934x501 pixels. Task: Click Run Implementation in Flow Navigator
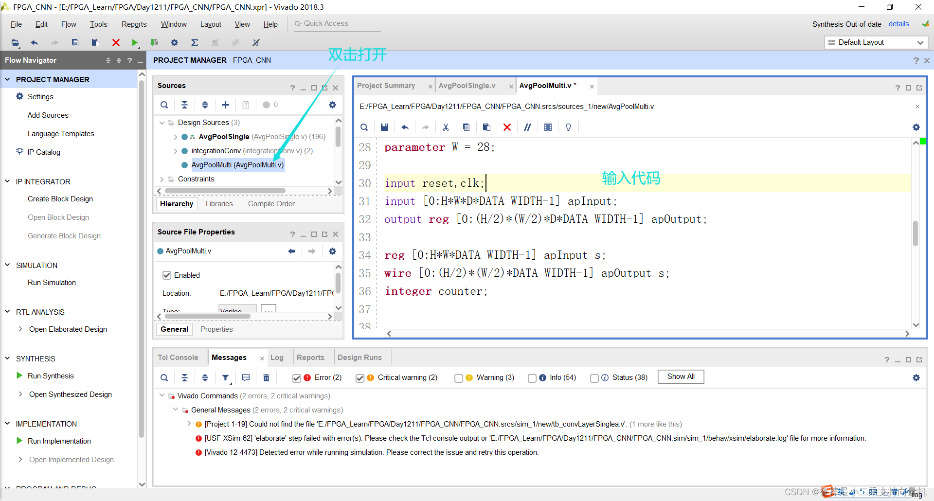point(59,441)
